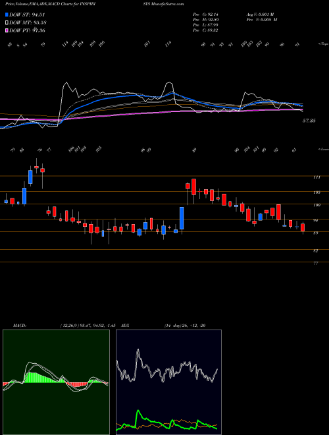
Task: Click the '<Tops' axis label
Action: pos(322,44)
